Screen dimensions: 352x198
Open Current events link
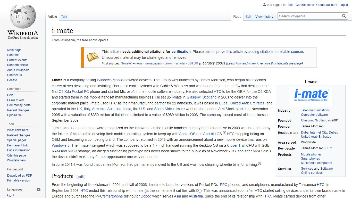click(17, 60)
